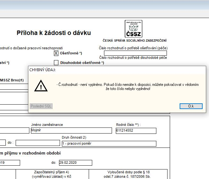Image resolution: width=209 pixels, height=179 pixels.
Task: Click the Jméno zaměstnance label
Action: point(47,125)
